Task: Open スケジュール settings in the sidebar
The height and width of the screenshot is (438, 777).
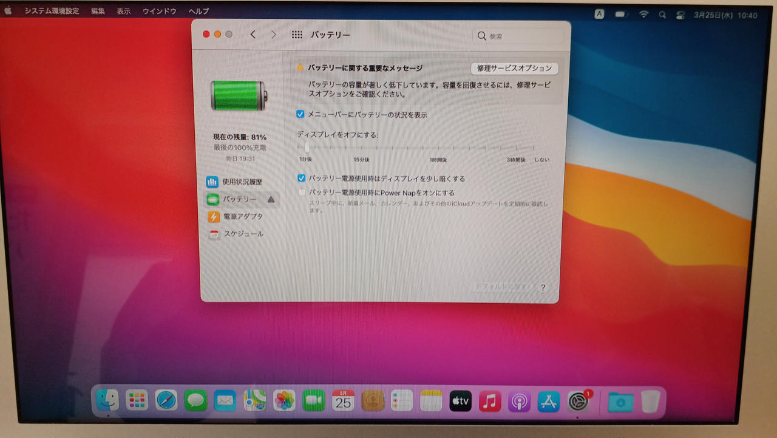Action: pos(243,234)
